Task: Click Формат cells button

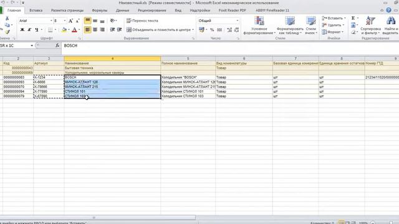Action: [332, 32]
